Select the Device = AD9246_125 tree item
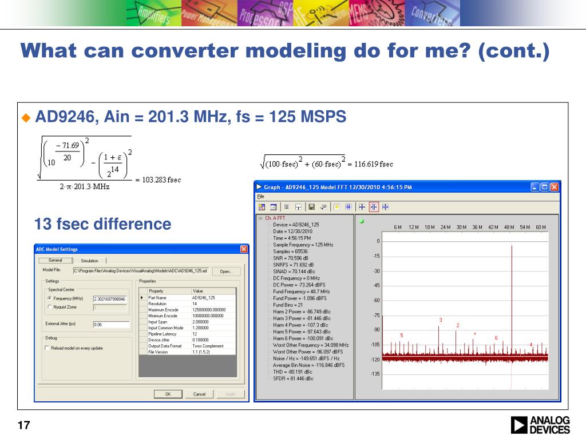 tap(296, 225)
